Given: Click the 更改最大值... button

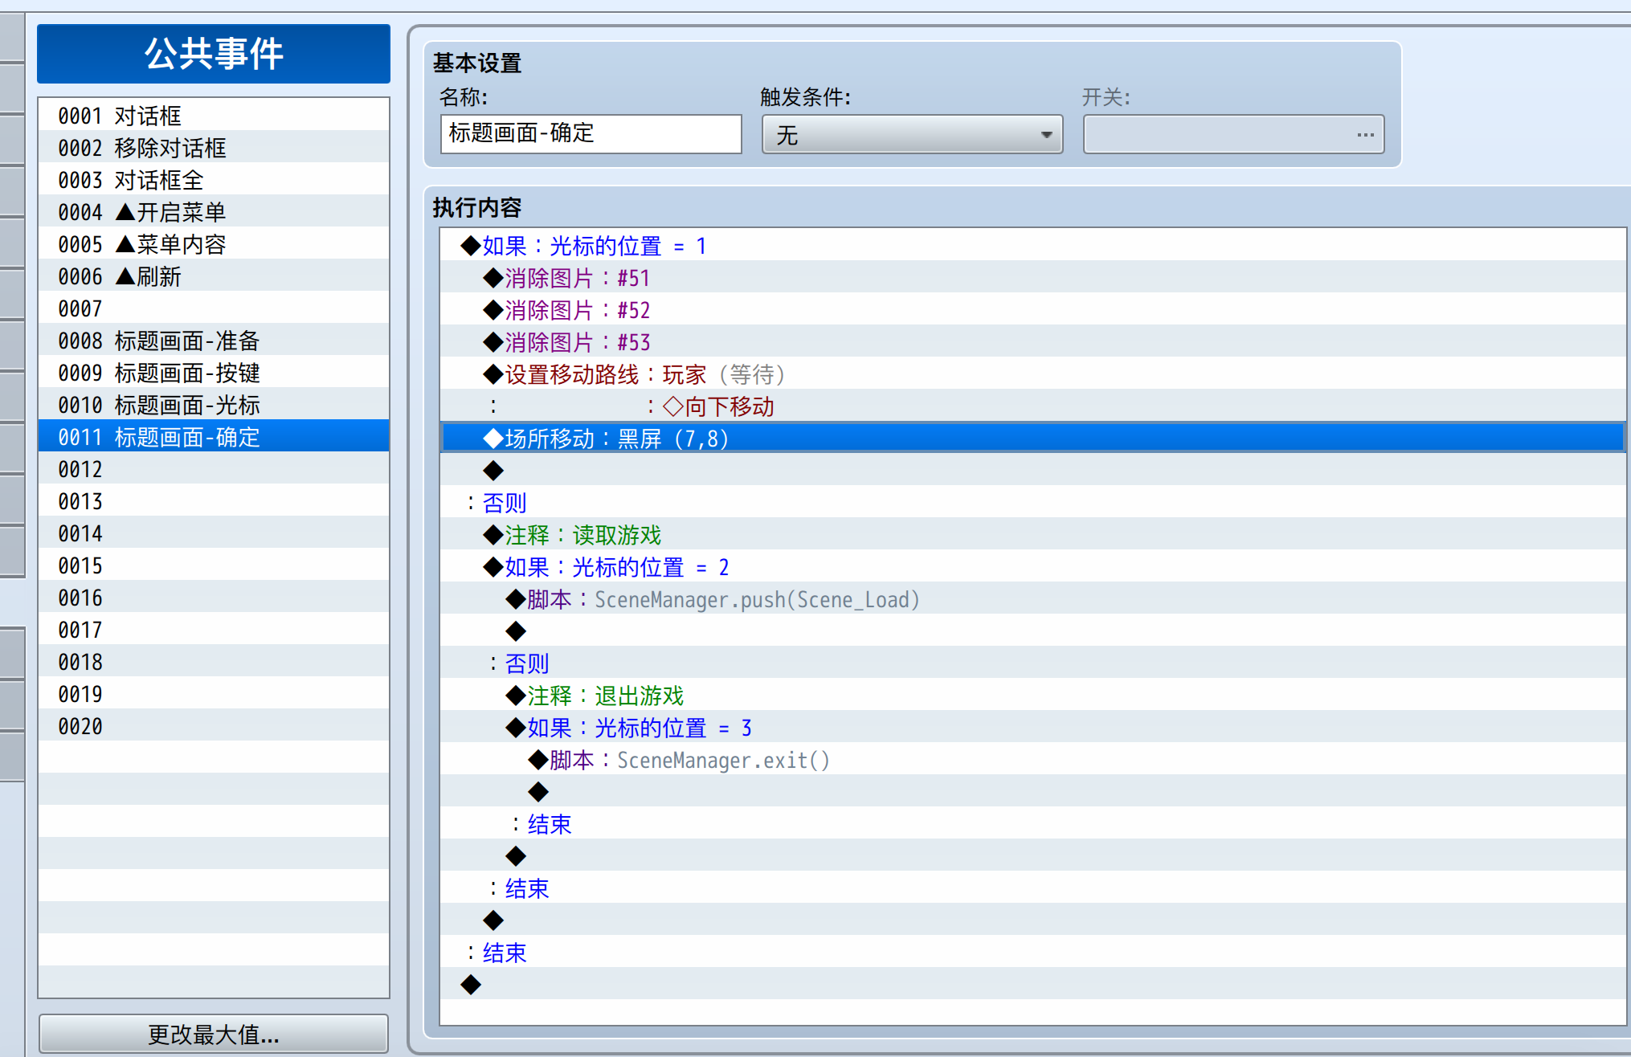Looking at the screenshot, I should coord(214,1034).
